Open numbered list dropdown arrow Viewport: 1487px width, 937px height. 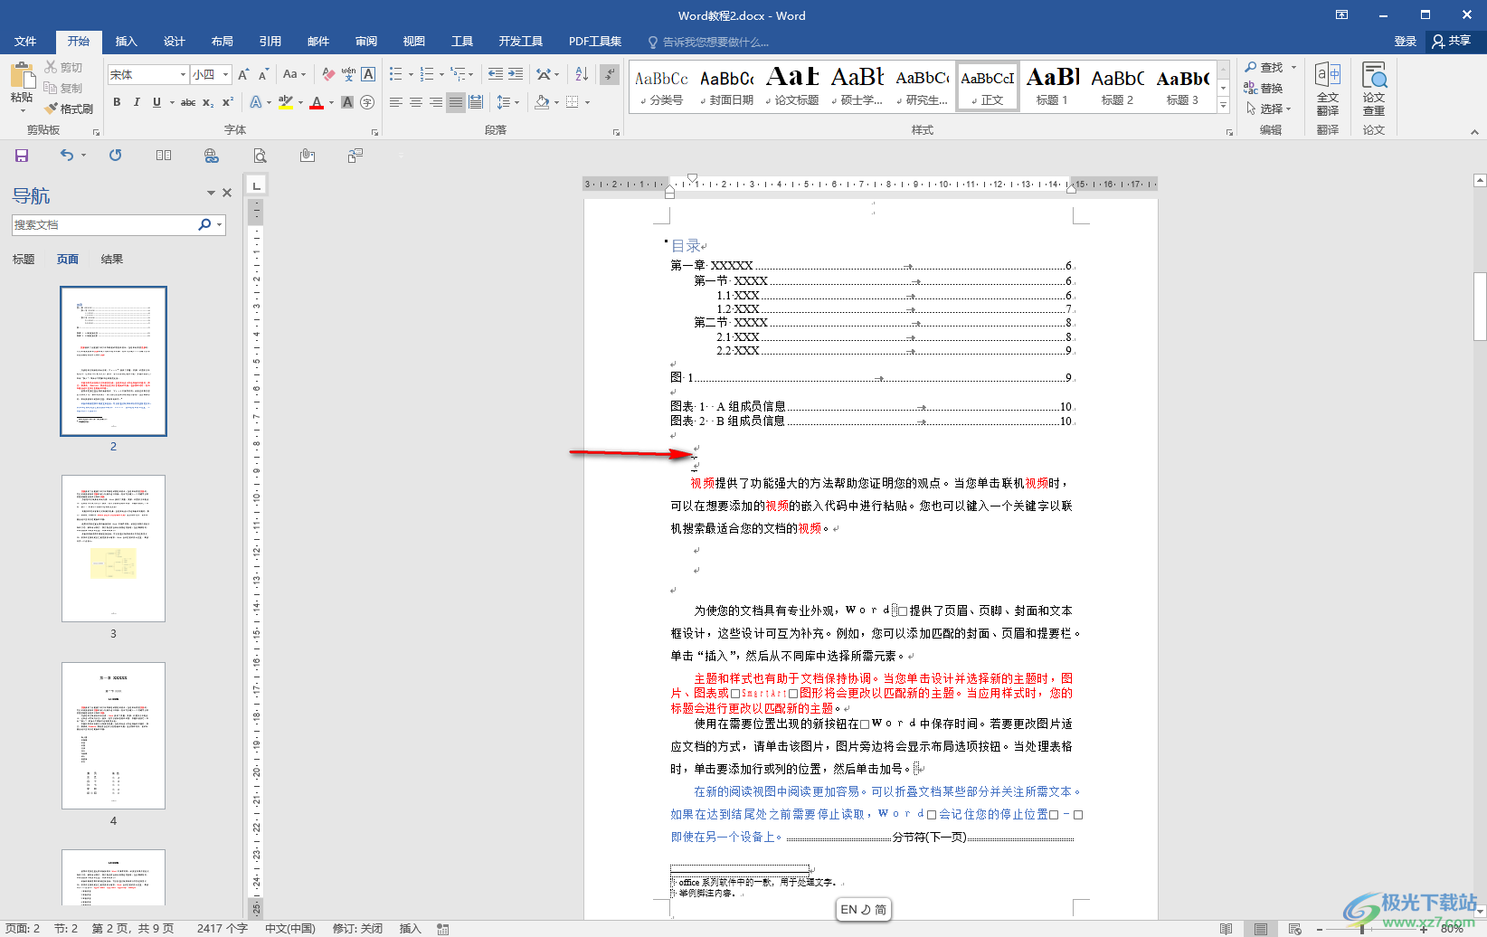coord(441,74)
